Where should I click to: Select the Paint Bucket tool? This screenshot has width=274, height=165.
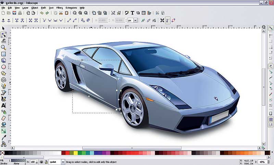coord(3,125)
